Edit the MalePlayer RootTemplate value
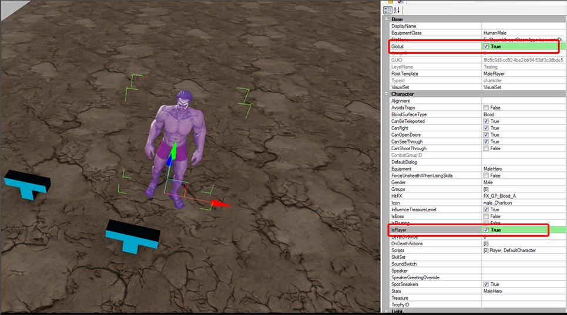The width and height of the screenshot is (567, 315). (x=494, y=73)
